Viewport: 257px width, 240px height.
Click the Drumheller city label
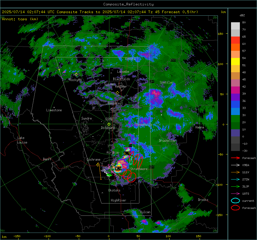[167, 141]
